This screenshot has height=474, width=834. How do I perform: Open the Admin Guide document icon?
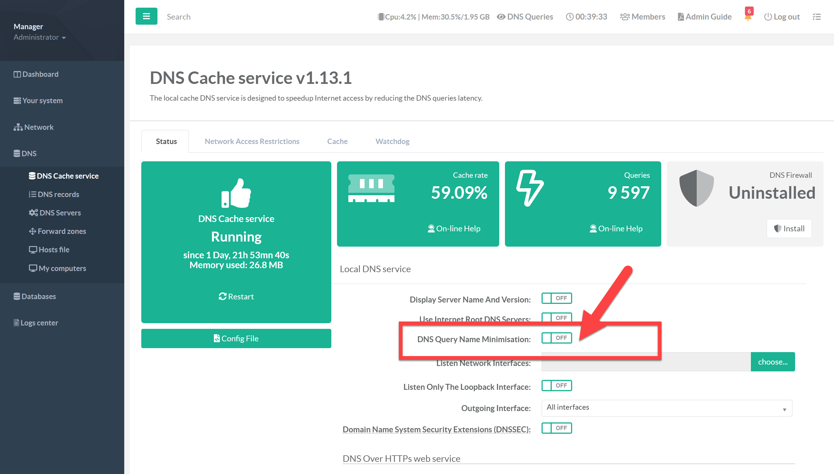[681, 17]
